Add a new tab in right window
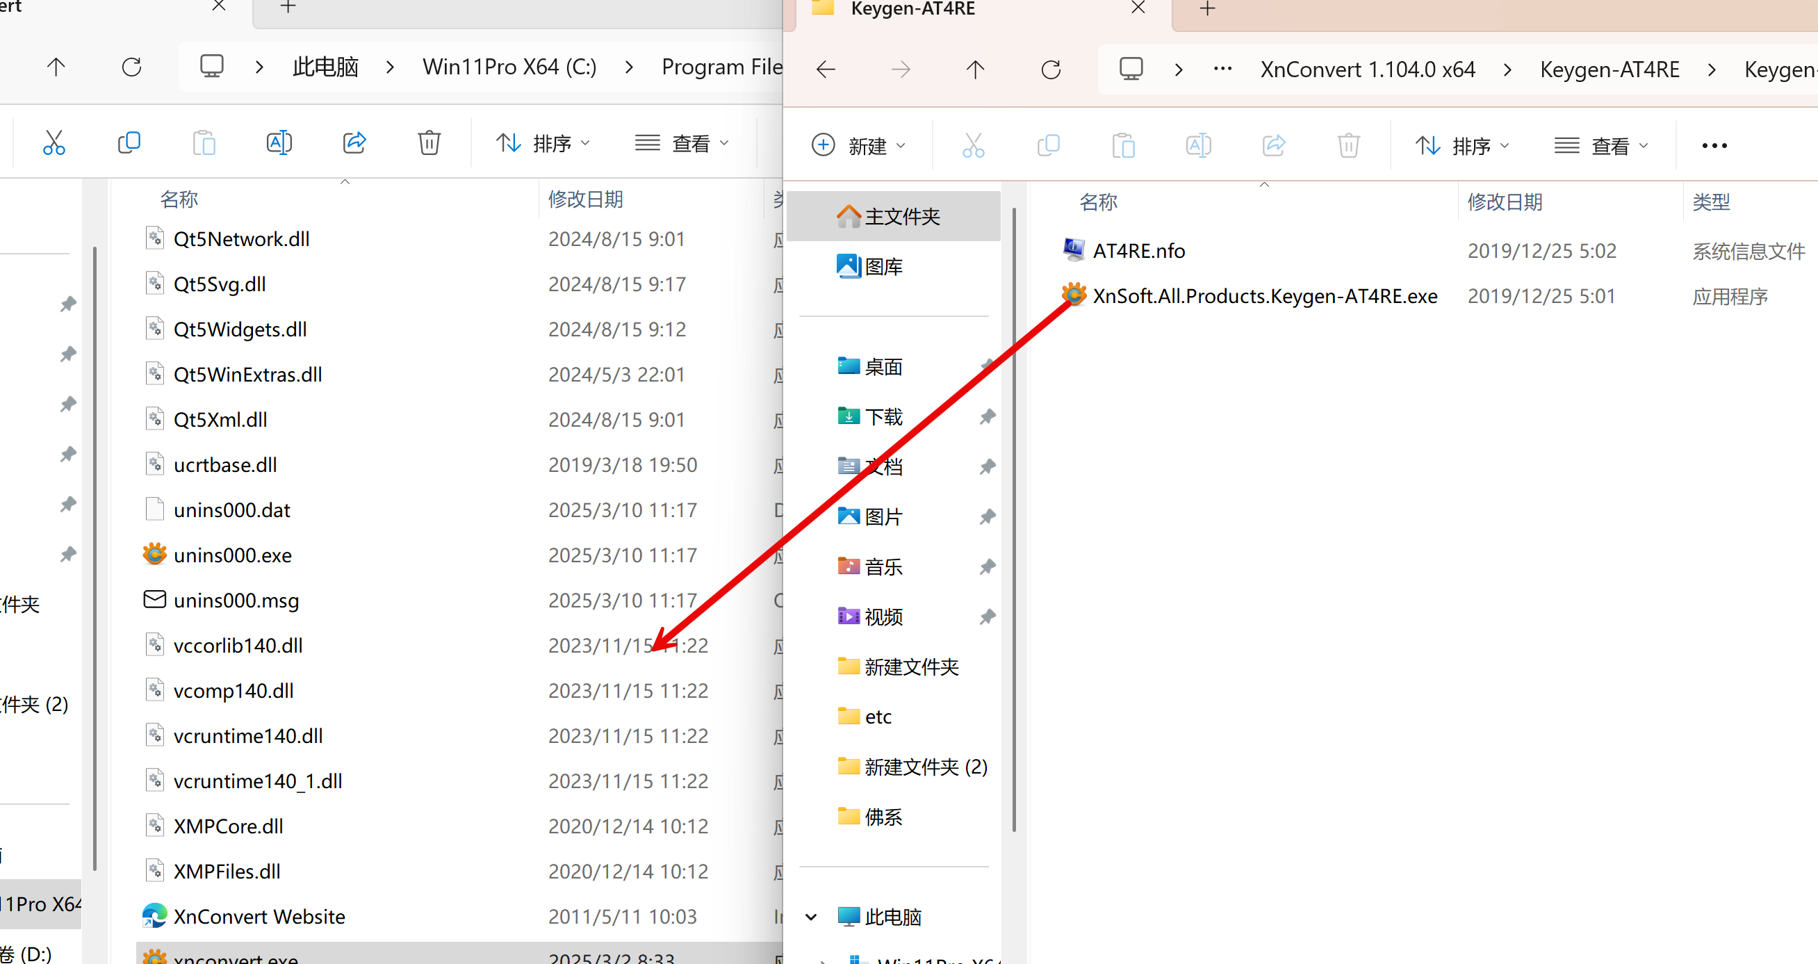The image size is (1818, 964). click(1207, 9)
